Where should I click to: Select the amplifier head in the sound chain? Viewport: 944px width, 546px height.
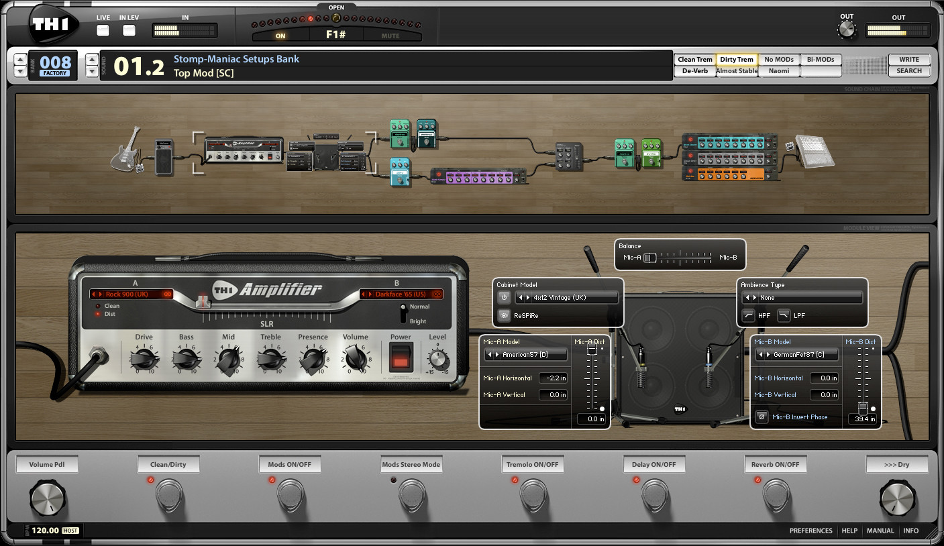(x=244, y=150)
